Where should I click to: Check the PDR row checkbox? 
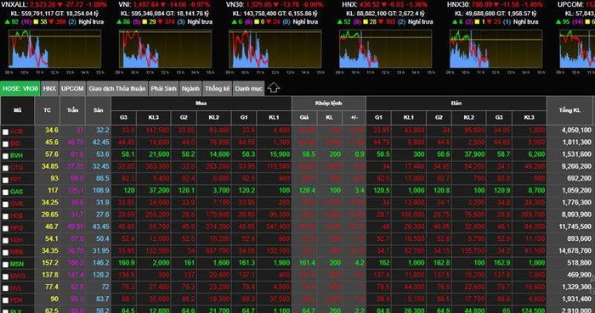click(x=5, y=301)
